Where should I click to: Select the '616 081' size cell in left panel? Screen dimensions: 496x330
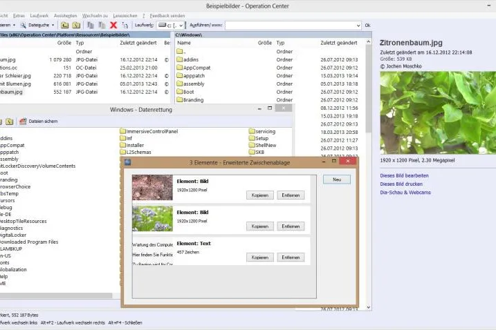click(62, 84)
